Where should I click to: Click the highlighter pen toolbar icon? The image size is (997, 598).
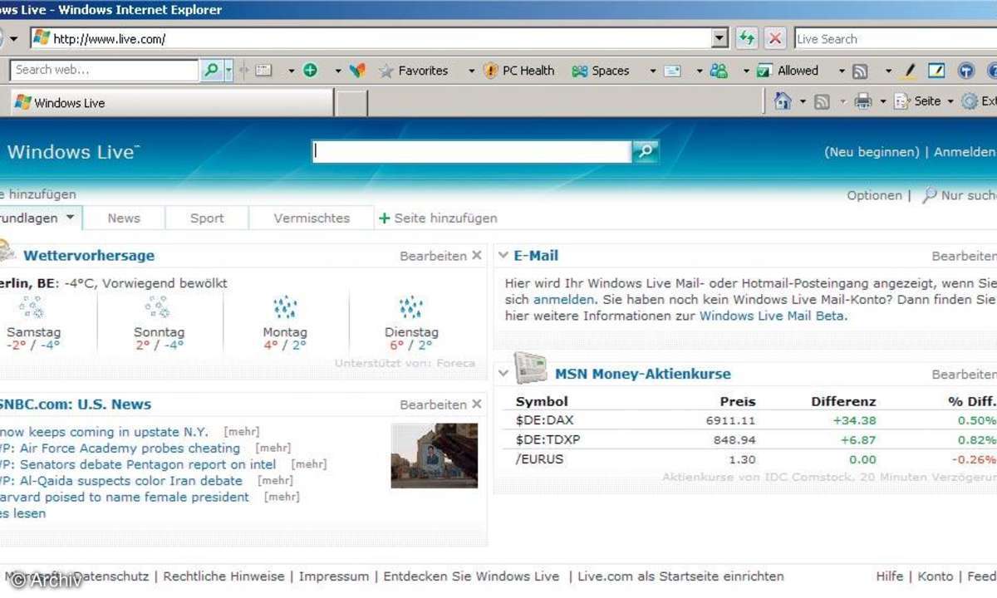pos(909,71)
